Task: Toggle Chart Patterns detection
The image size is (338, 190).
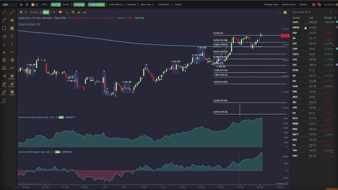Action: tap(116, 4)
